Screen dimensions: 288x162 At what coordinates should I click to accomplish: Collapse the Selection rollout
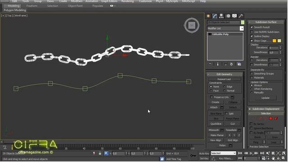[x=266, y=113]
